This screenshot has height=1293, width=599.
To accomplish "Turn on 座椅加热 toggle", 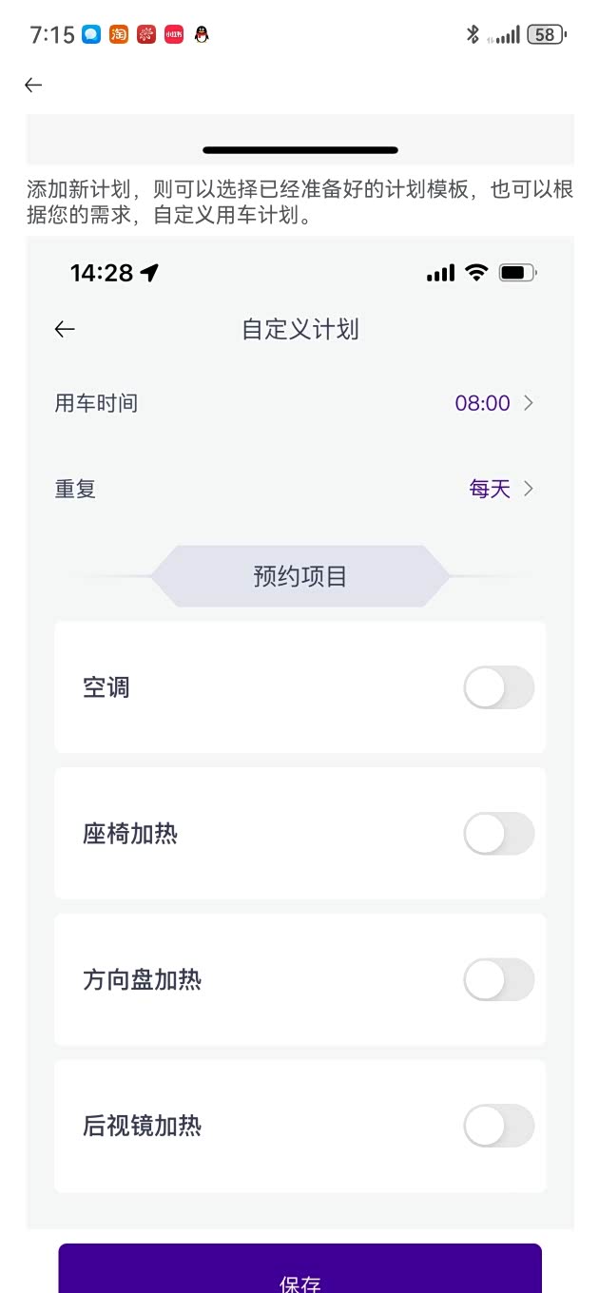I will coord(499,834).
